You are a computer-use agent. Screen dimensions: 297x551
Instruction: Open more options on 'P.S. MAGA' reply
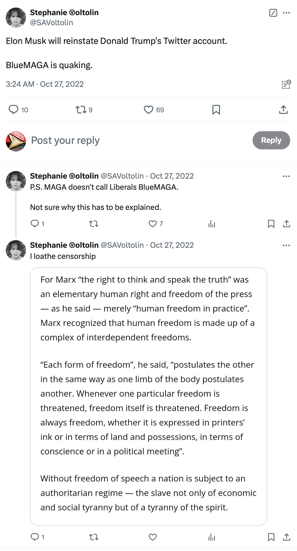pos(286,176)
